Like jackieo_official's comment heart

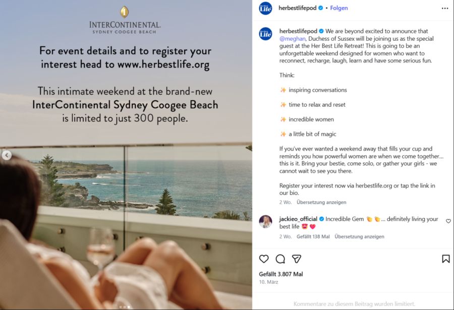pos(448,221)
